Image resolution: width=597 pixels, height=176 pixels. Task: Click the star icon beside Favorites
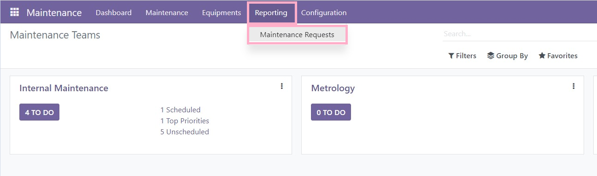(542, 56)
